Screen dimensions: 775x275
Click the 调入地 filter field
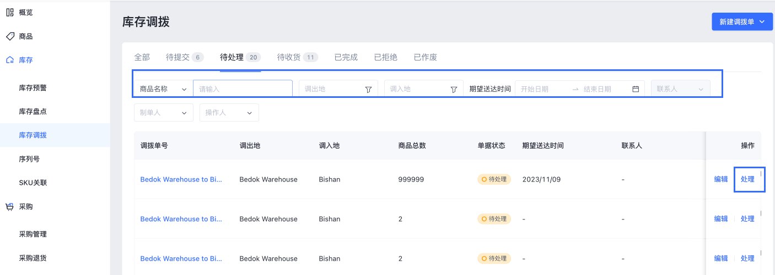pyautogui.click(x=424, y=89)
